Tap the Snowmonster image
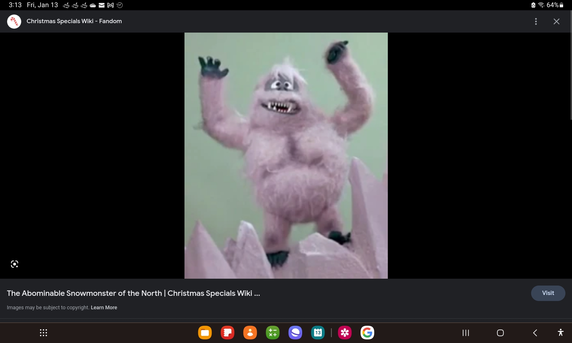Viewport: 572px width, 343px height. (286, 155)
